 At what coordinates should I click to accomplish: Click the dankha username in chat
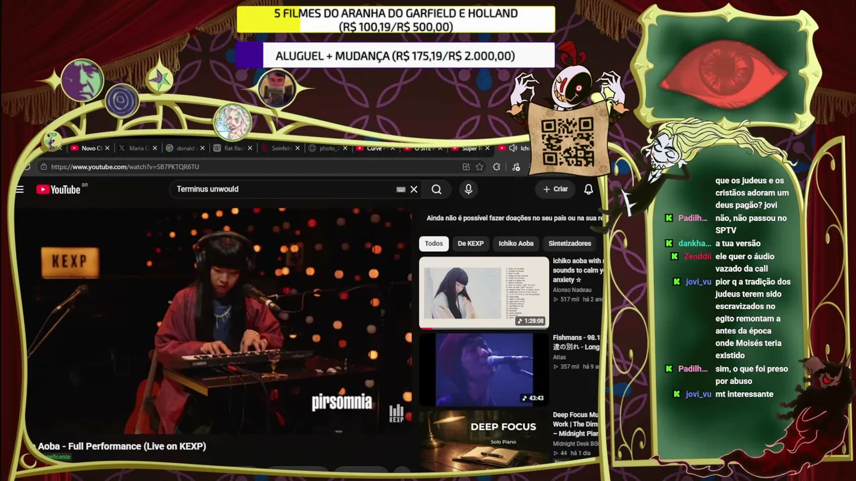point(694,244)
